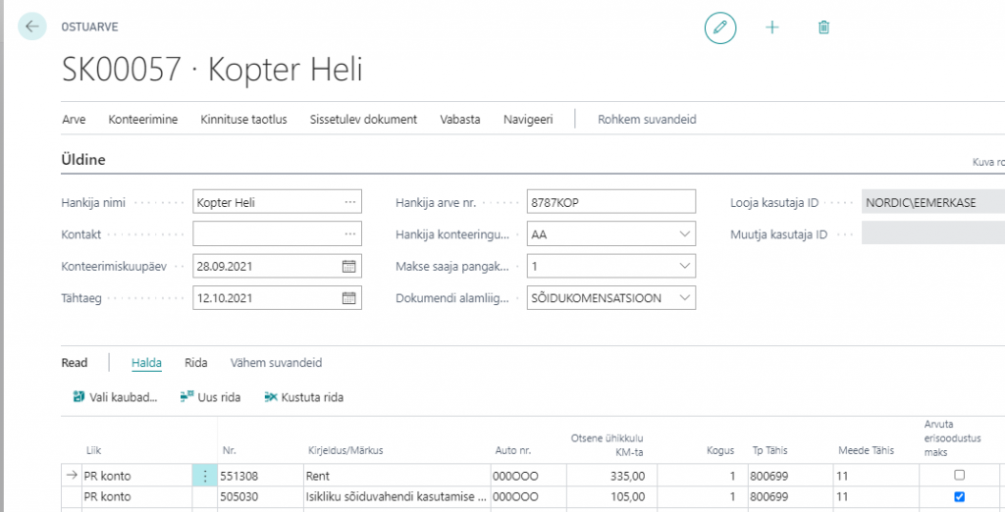Viewport: 1005px width, 512px height.
Task: Click the pencil edit icon
Action: [720, 27]
